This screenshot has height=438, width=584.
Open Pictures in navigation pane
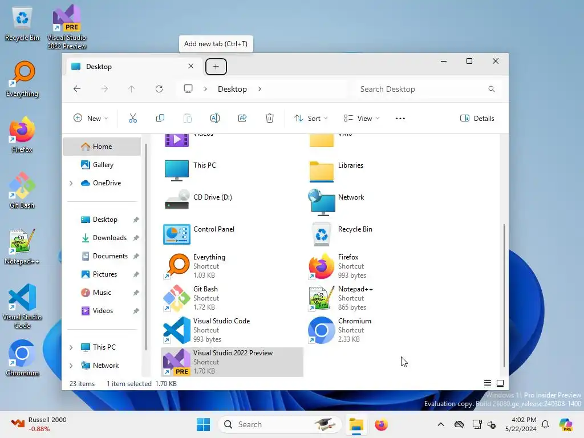[102, 274]
